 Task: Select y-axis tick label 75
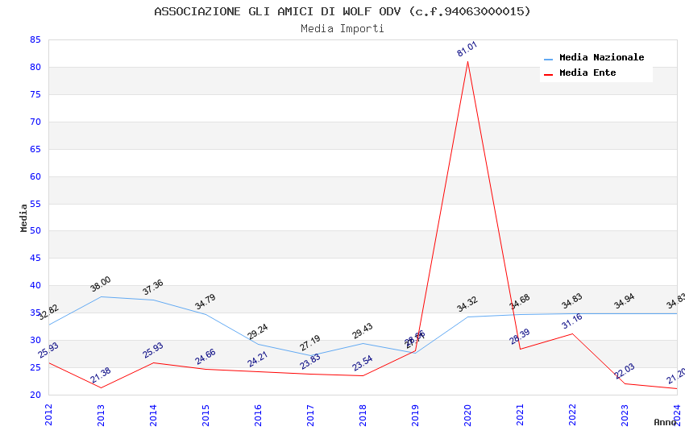point(35,94)
